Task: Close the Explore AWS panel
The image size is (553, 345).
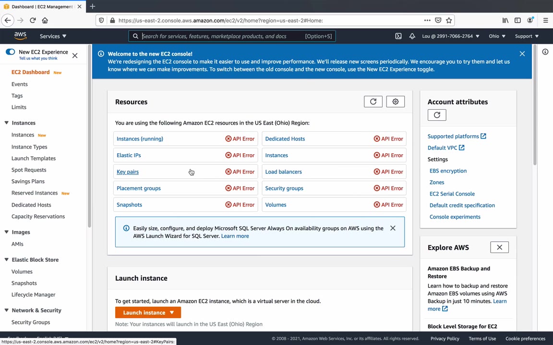Action: [499, 247]
